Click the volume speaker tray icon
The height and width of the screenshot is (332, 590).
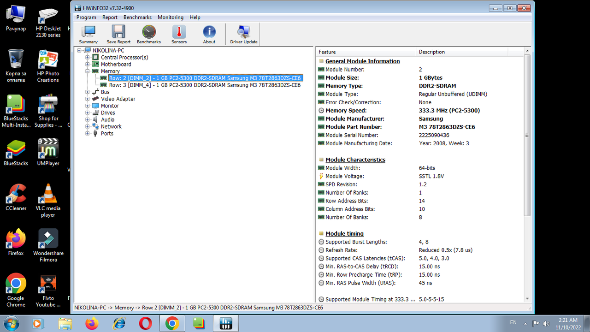(x=546, y=323)
